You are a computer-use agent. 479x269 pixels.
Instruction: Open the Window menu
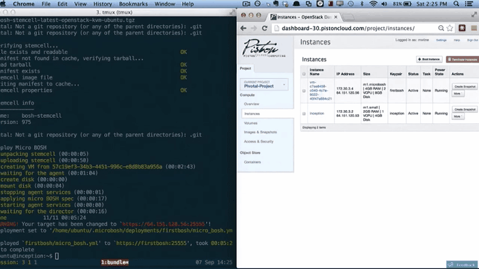165,4
